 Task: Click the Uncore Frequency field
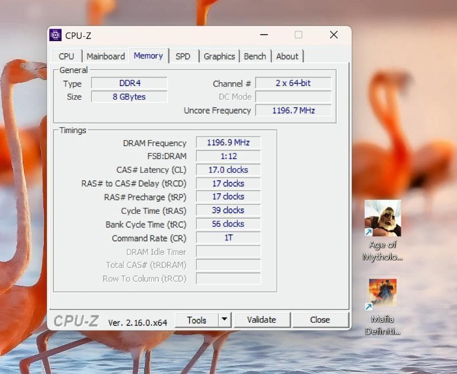(x=293, y=110)
